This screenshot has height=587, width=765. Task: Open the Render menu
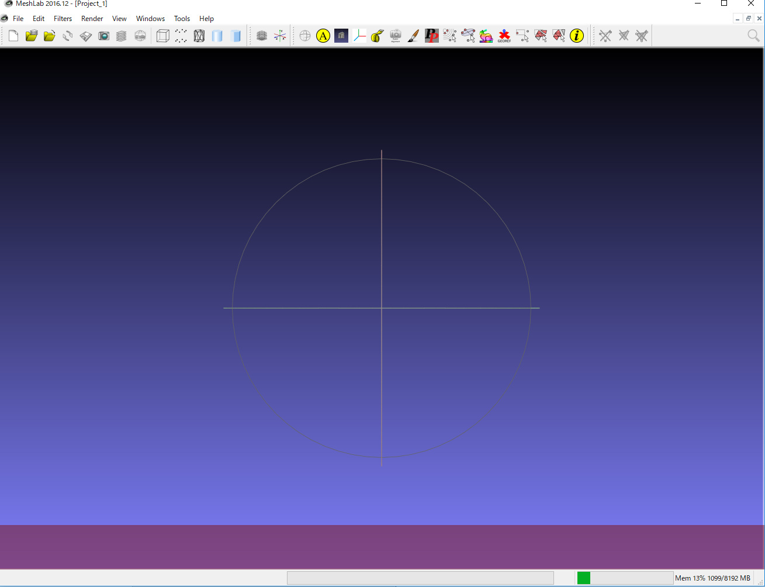(x=92, y=19)
